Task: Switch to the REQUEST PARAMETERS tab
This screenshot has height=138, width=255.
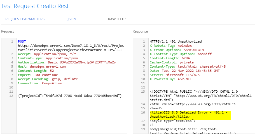Action: 25,19
